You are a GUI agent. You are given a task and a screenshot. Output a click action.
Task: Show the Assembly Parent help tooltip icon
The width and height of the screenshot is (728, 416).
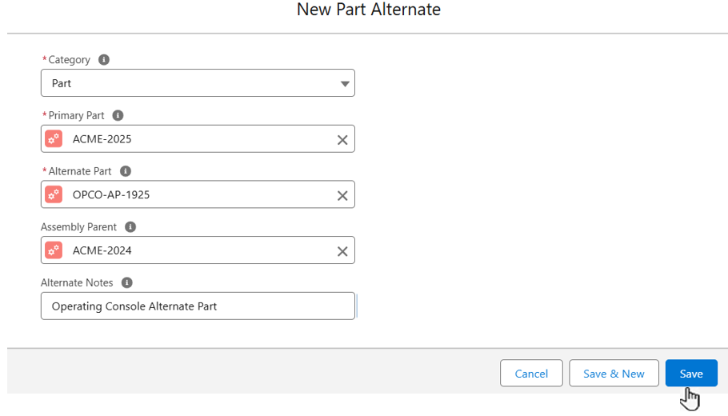(x=130, y=227)
